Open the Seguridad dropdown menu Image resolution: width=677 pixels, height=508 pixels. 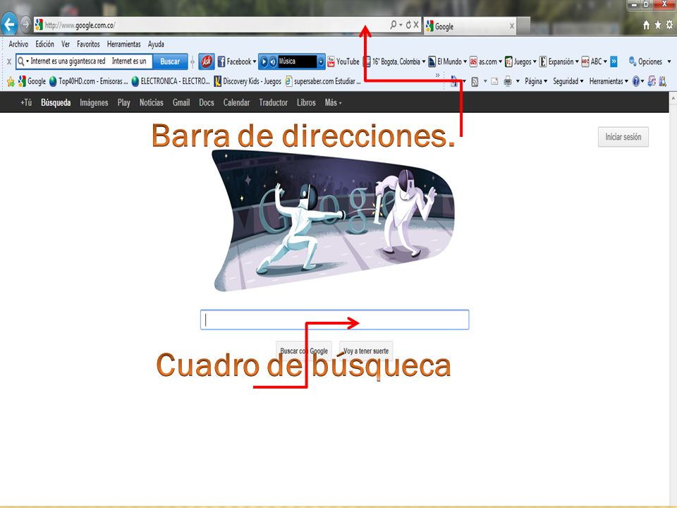pos(568,81)
